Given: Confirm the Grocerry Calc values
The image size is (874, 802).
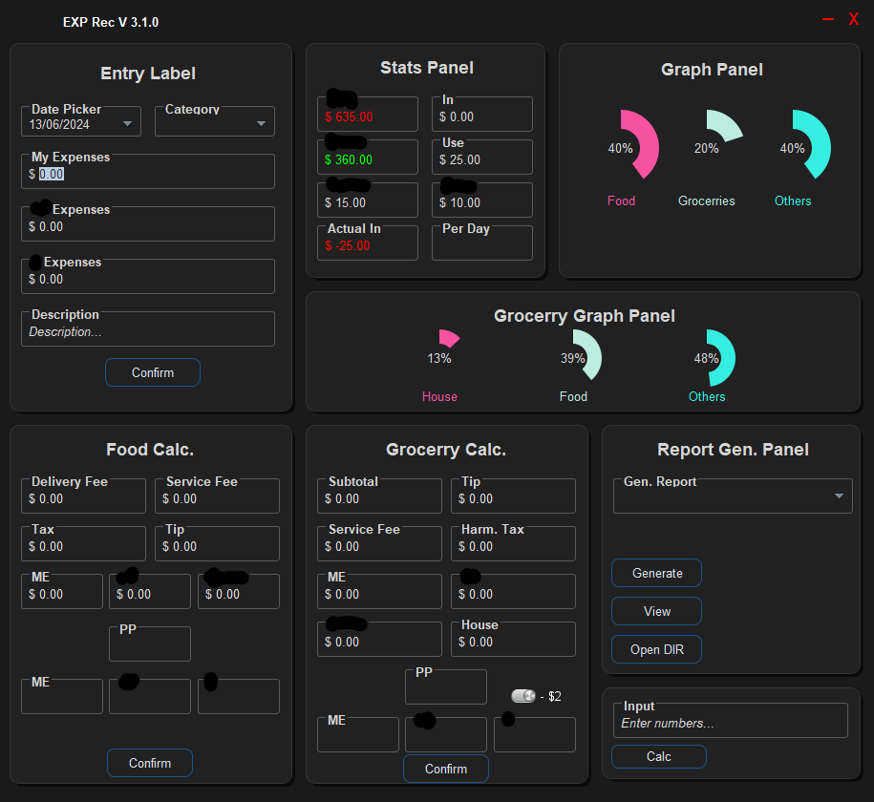Looking at the screenshot, I should point(445,769).
